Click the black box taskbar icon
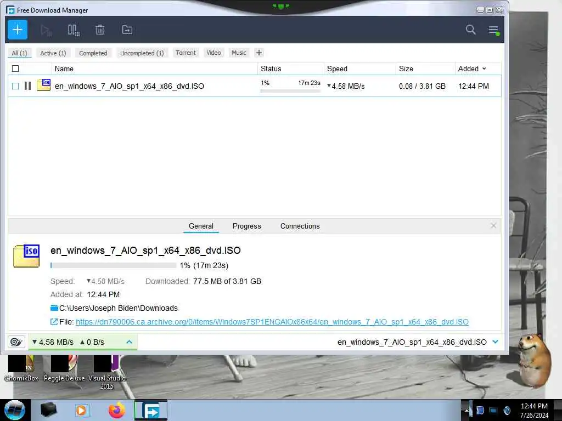This screenshot has height=421, width=562. (48, 410)
